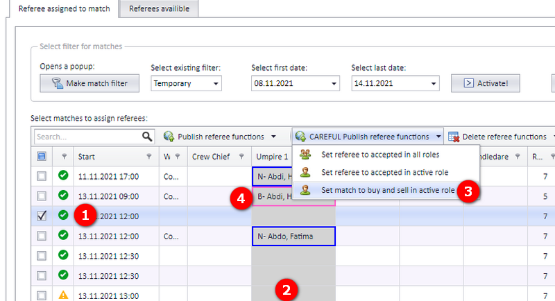Image resolution: width=555 pixels, height=301 pixels.
Task: Click green status icon of 13.11.2021 09:00 row
Action: coord(63,195)
